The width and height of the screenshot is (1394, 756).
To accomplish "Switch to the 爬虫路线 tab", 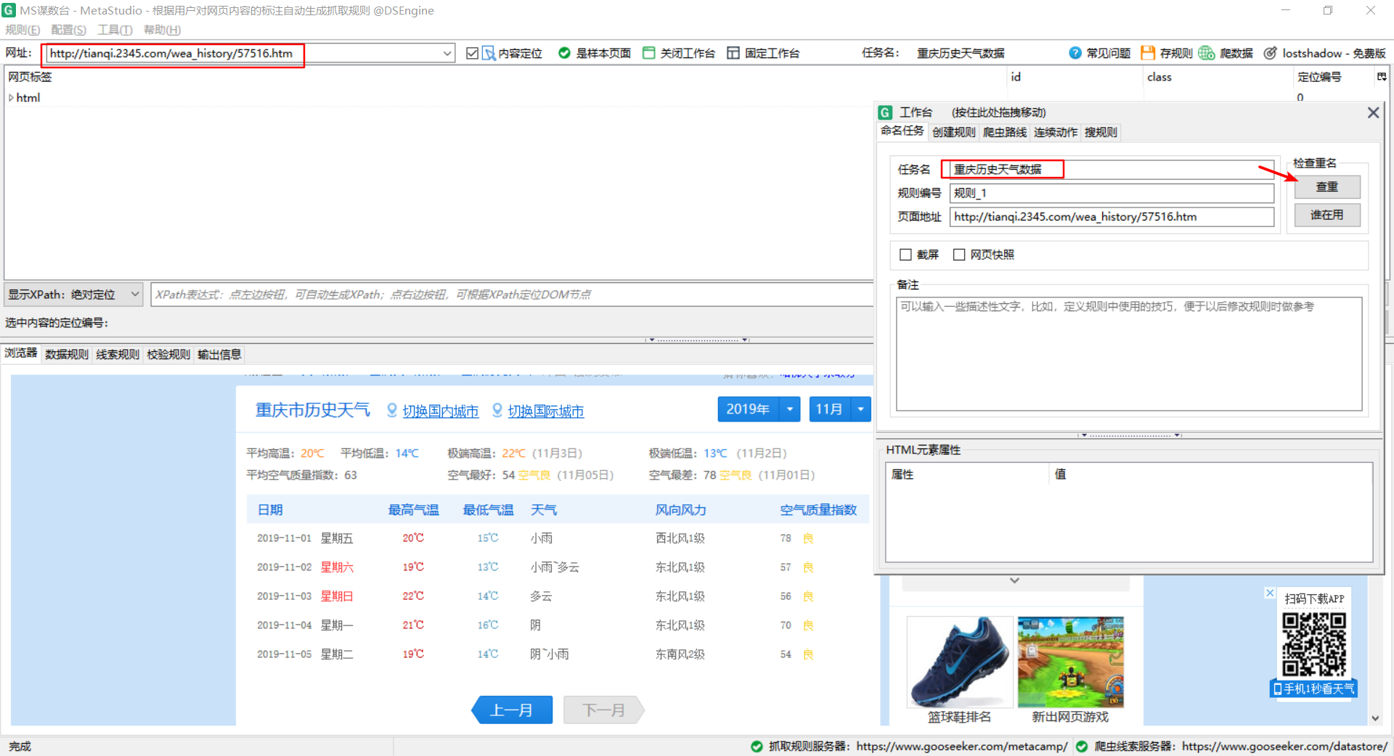I will (1005, 131).
